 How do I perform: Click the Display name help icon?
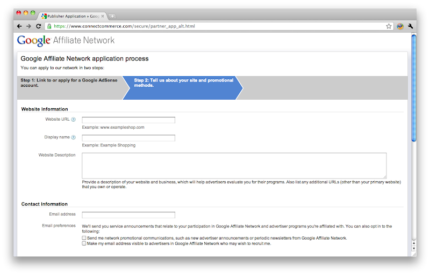pos(73,137)
